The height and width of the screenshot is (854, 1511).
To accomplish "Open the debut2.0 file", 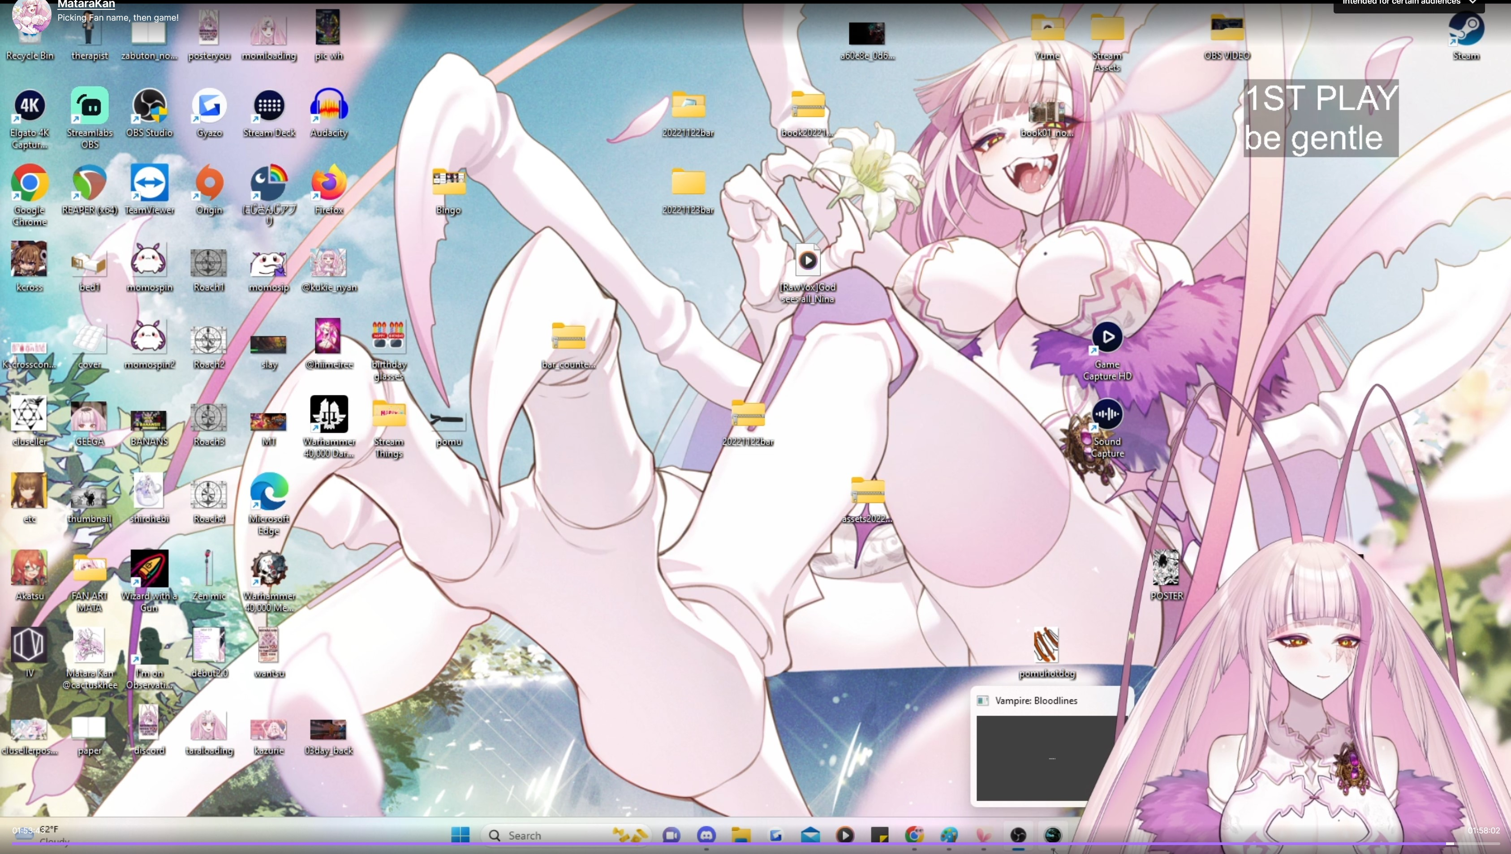I will click(209, 652).
